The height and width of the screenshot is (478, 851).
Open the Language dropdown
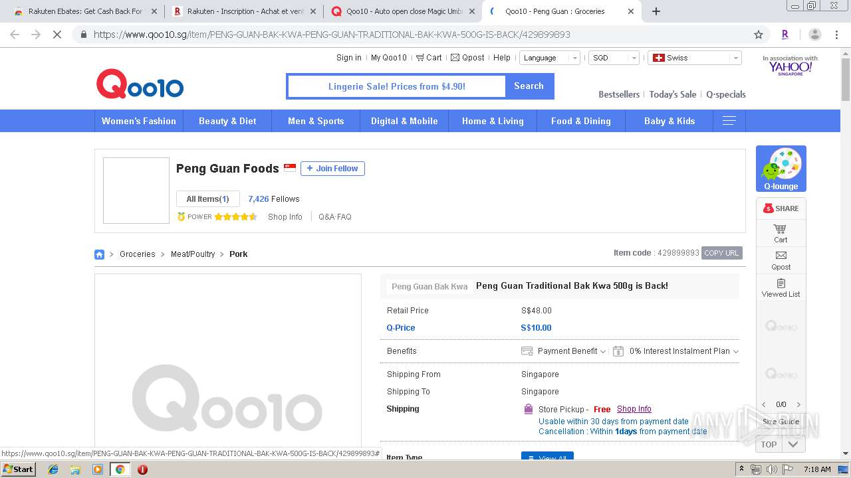pyautogui.click(x=550, y=58)
